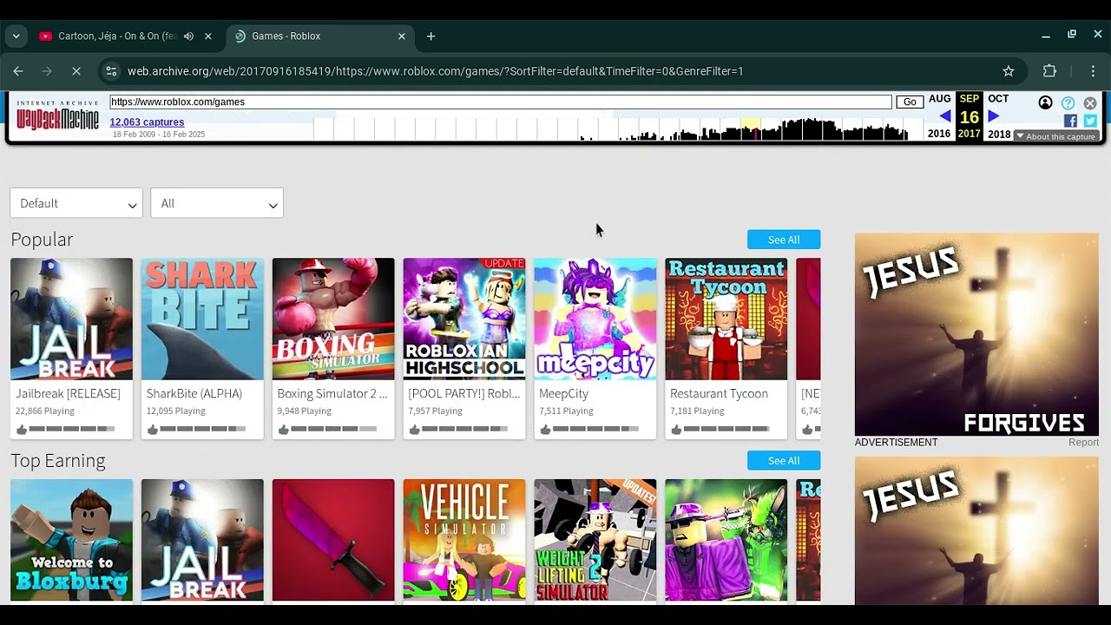Open Wayback Machine help icon
Image resolution: width=1111 pixels, height=625 pixels.
(1068, 103)
